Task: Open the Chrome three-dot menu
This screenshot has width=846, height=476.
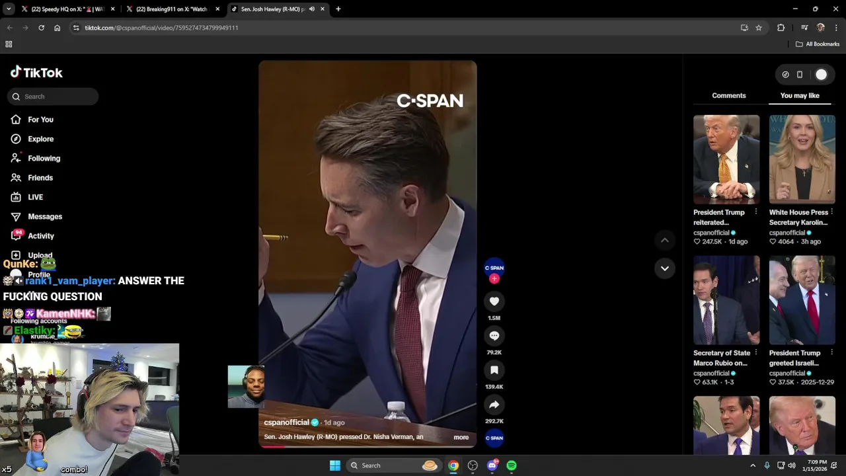Action: [x=836, y=28]
